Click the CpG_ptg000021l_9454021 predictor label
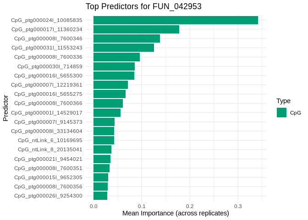 [x=48, y=159]
